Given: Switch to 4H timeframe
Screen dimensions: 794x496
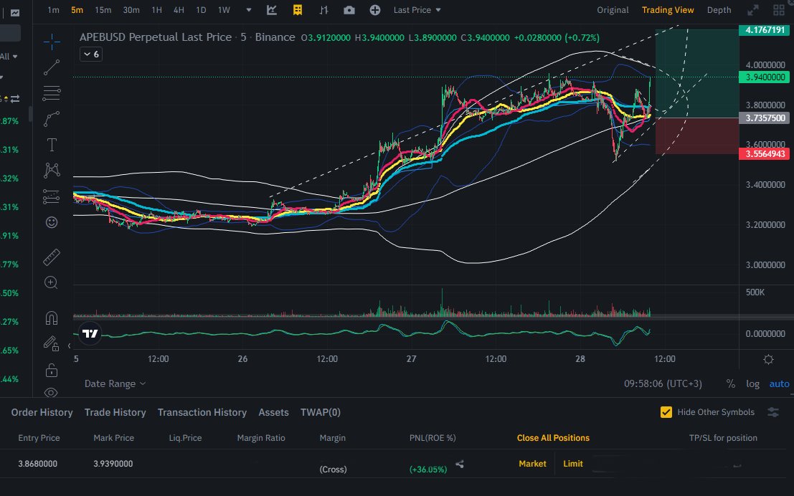Looking at the screenshot, I should 179,10.
